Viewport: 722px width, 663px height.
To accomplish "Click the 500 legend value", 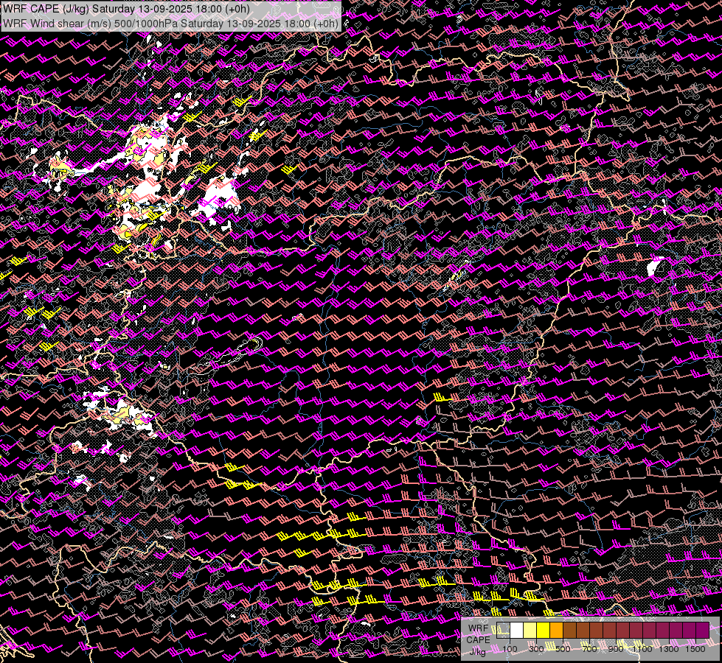I will 563,649.
